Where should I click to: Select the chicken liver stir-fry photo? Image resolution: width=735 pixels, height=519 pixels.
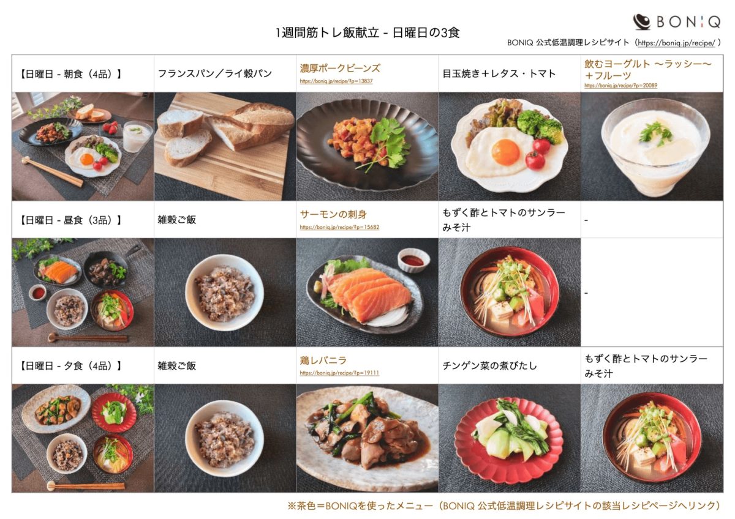[367, 438]
